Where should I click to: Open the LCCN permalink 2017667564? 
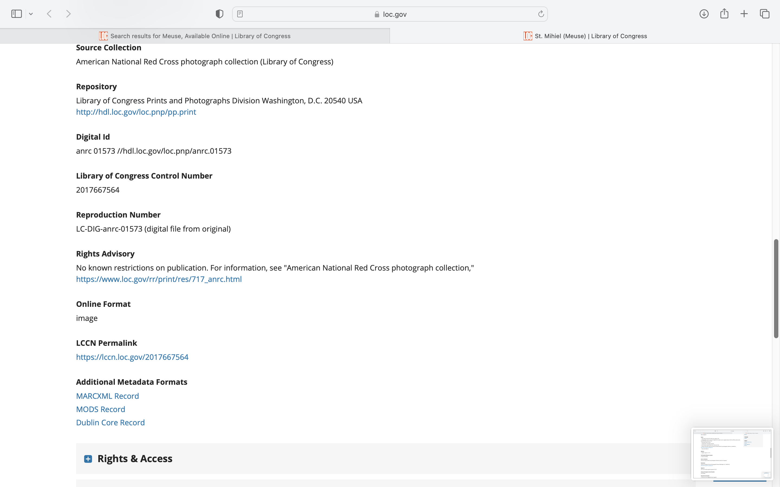[x=132, y=357]
